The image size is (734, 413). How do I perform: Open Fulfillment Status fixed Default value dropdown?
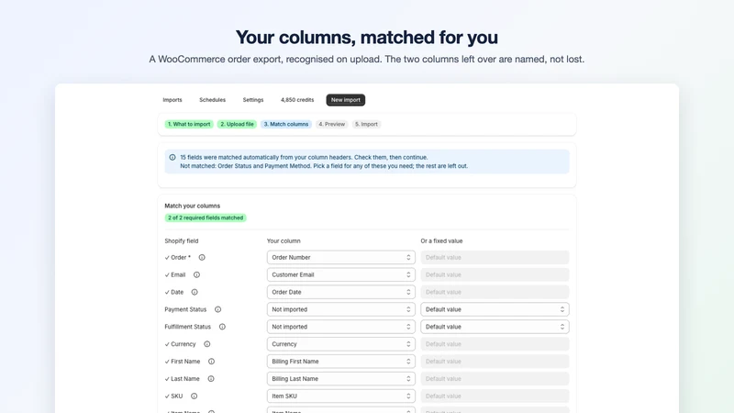[x=495, y=327]
